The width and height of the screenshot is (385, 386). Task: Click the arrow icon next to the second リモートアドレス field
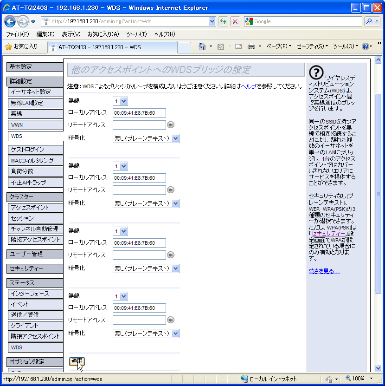point(171,190)
